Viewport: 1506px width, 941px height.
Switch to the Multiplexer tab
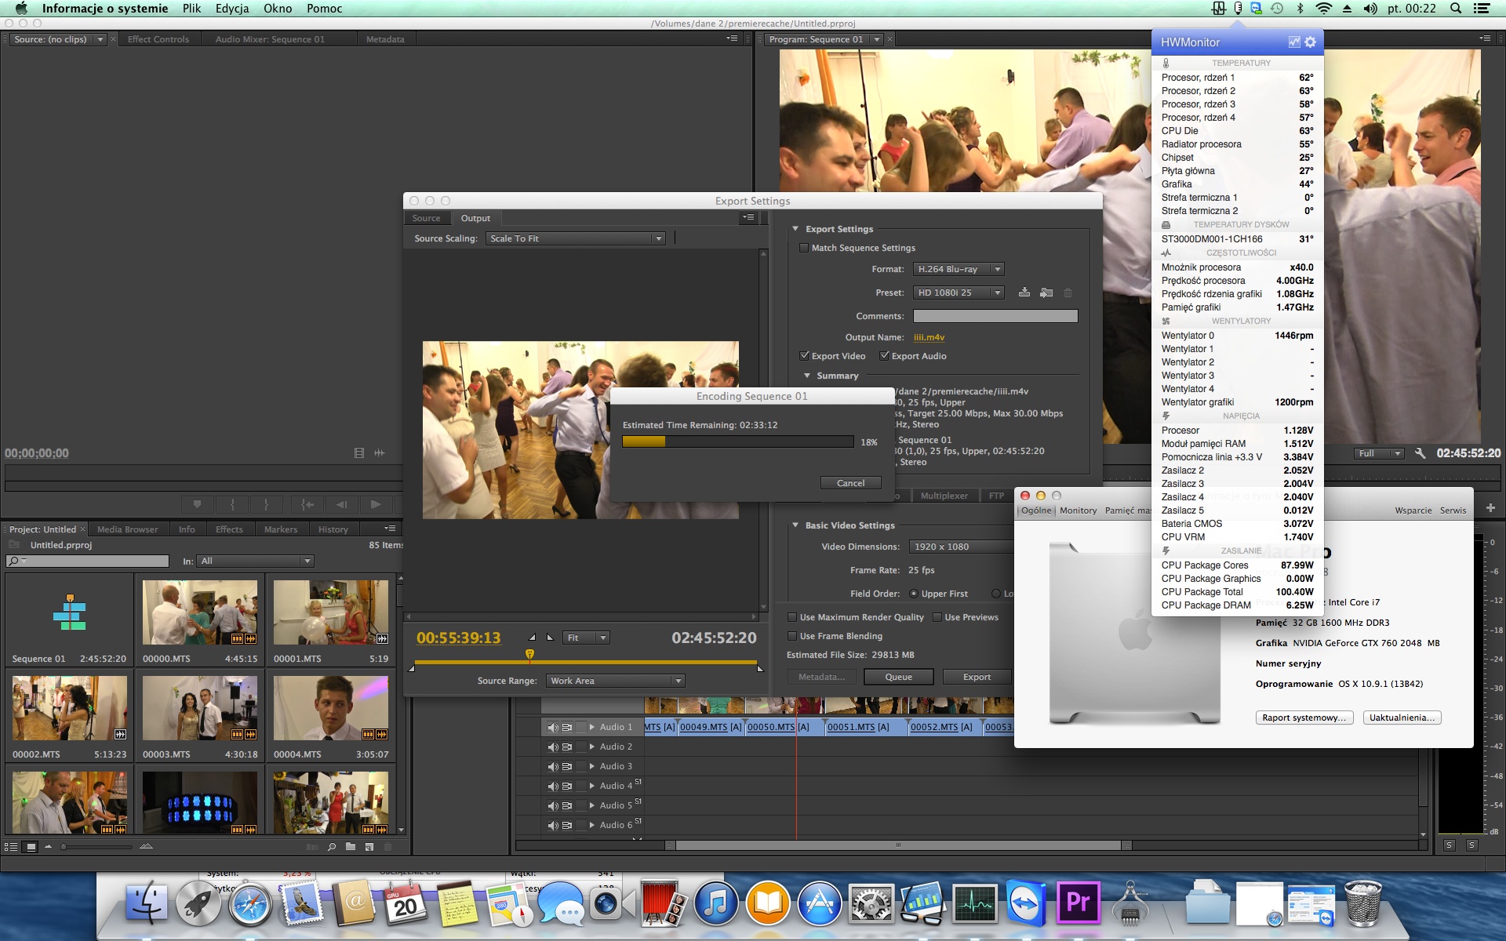[x=944, y=496]
